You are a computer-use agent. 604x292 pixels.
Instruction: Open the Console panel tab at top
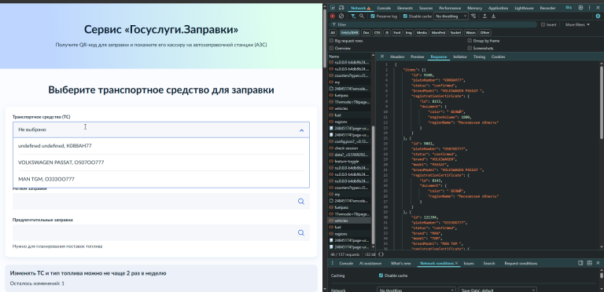(x=384, y=8)
